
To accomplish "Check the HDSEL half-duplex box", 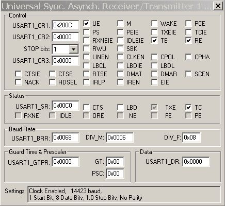I will click(52, 82).
